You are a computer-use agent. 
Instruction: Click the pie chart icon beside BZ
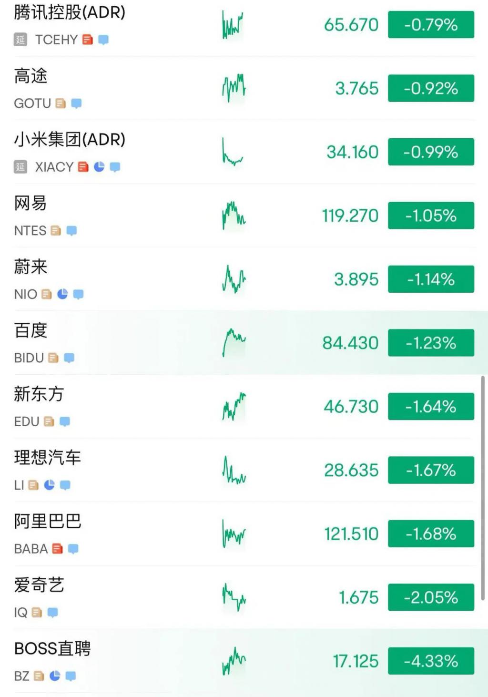(55, 676)
